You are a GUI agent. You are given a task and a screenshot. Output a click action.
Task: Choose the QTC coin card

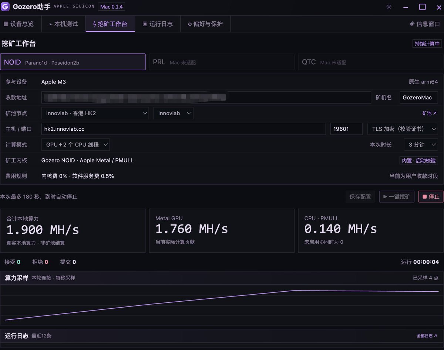click(370, 62)
